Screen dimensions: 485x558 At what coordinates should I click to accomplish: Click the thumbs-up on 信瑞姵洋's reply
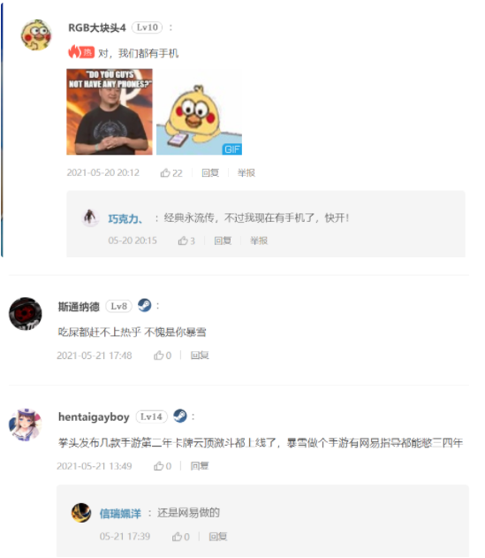point(180,536)
